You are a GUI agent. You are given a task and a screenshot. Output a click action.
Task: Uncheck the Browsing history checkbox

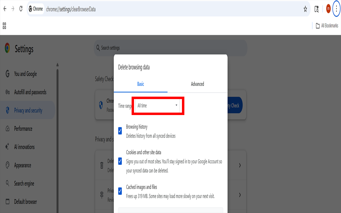pos(120,131)
